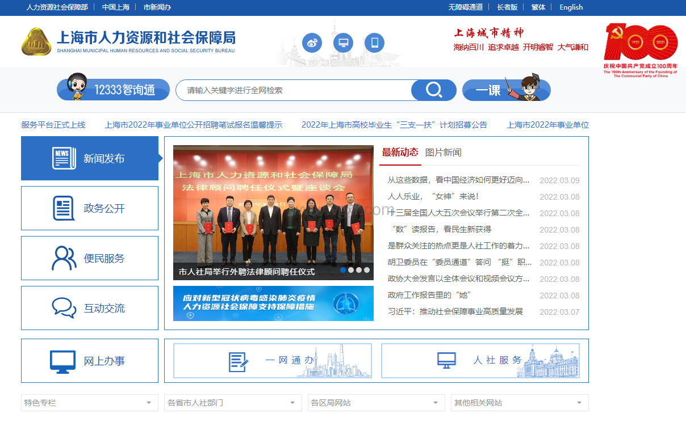Image resolution: width=686 pixels, height=422 pixels.
Task: Select the 政务公开 side menu item
Action: pyautogui.click(x=90, y=208)
